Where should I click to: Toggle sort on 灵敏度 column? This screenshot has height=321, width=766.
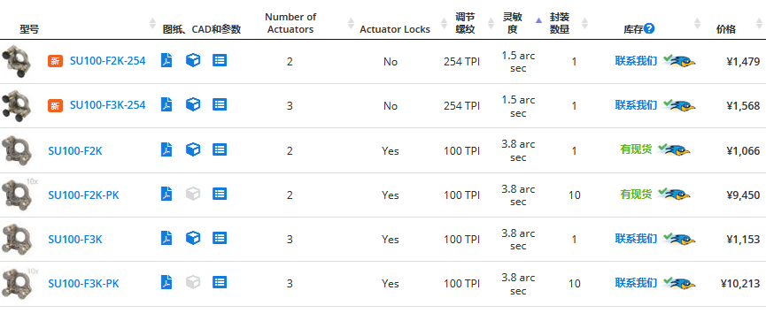point(538,20)
